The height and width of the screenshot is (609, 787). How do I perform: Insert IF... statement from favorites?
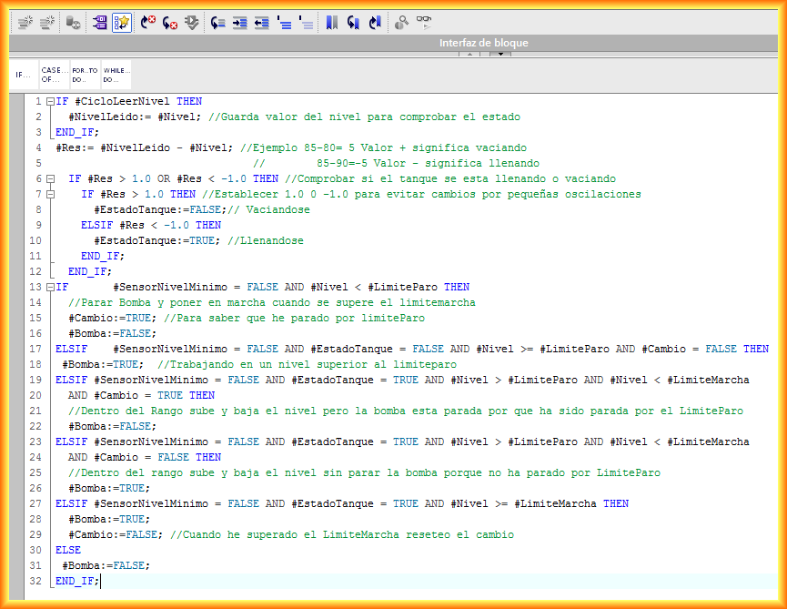click(x=25, y=75)
